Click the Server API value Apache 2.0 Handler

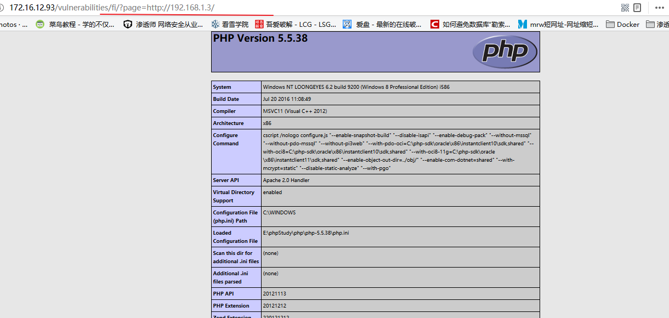(286, 180)
